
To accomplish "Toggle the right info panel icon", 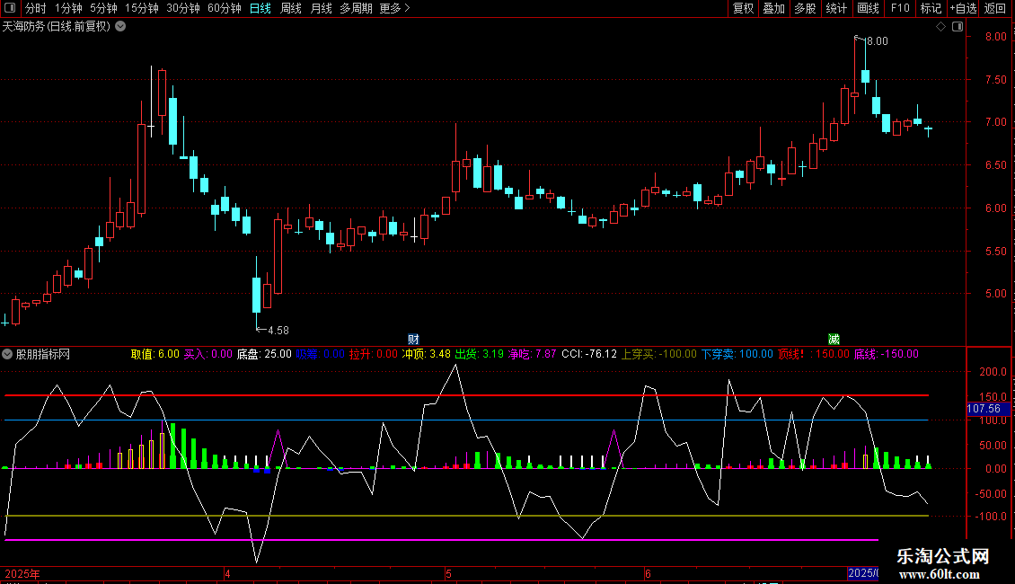I will pyautogui.click(x=958, y=27).
